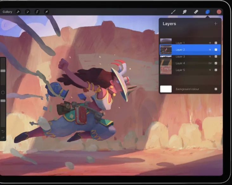Click the Layer 4 thumbnail
The height and width of the screenshot is (185, 232).
(x=166, y=62)
